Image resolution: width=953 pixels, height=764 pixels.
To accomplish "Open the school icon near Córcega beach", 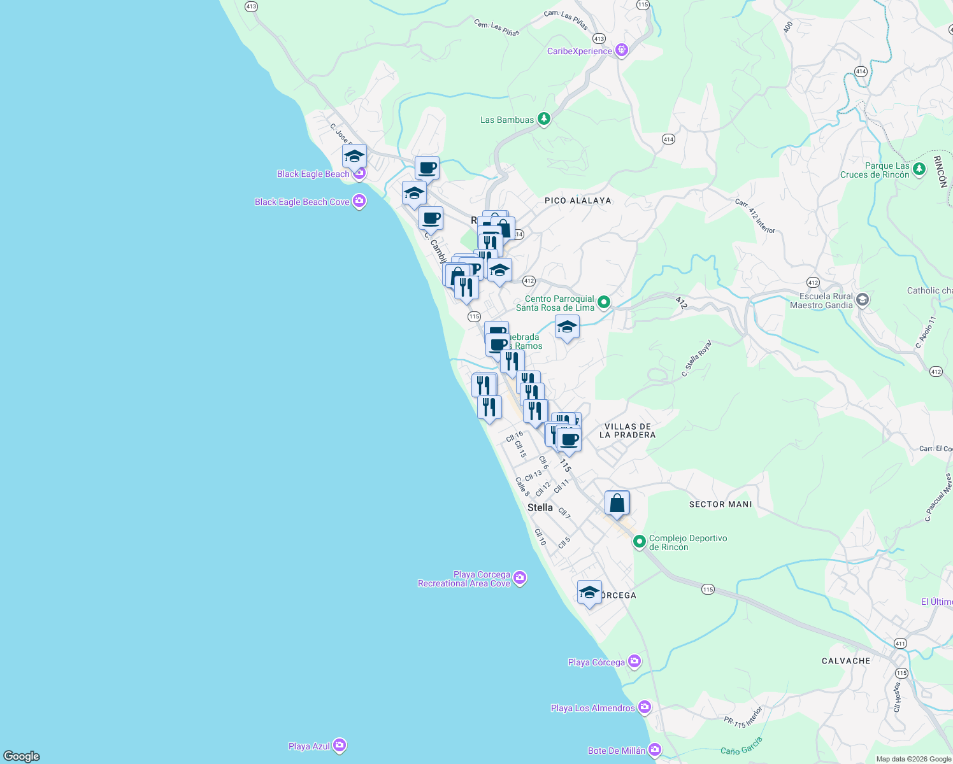I will (x=588, y=592).
